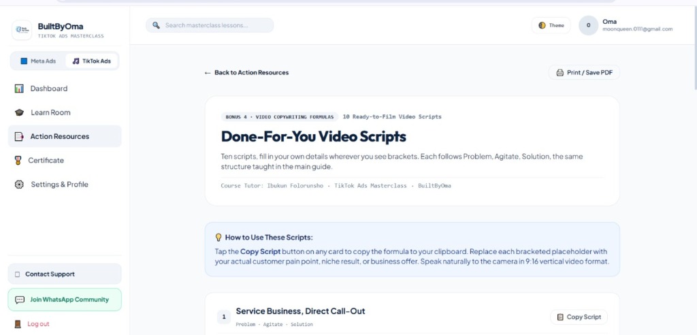
Task: Click "Service Business, Direct Call-Out" title
Action: (300, 311)
